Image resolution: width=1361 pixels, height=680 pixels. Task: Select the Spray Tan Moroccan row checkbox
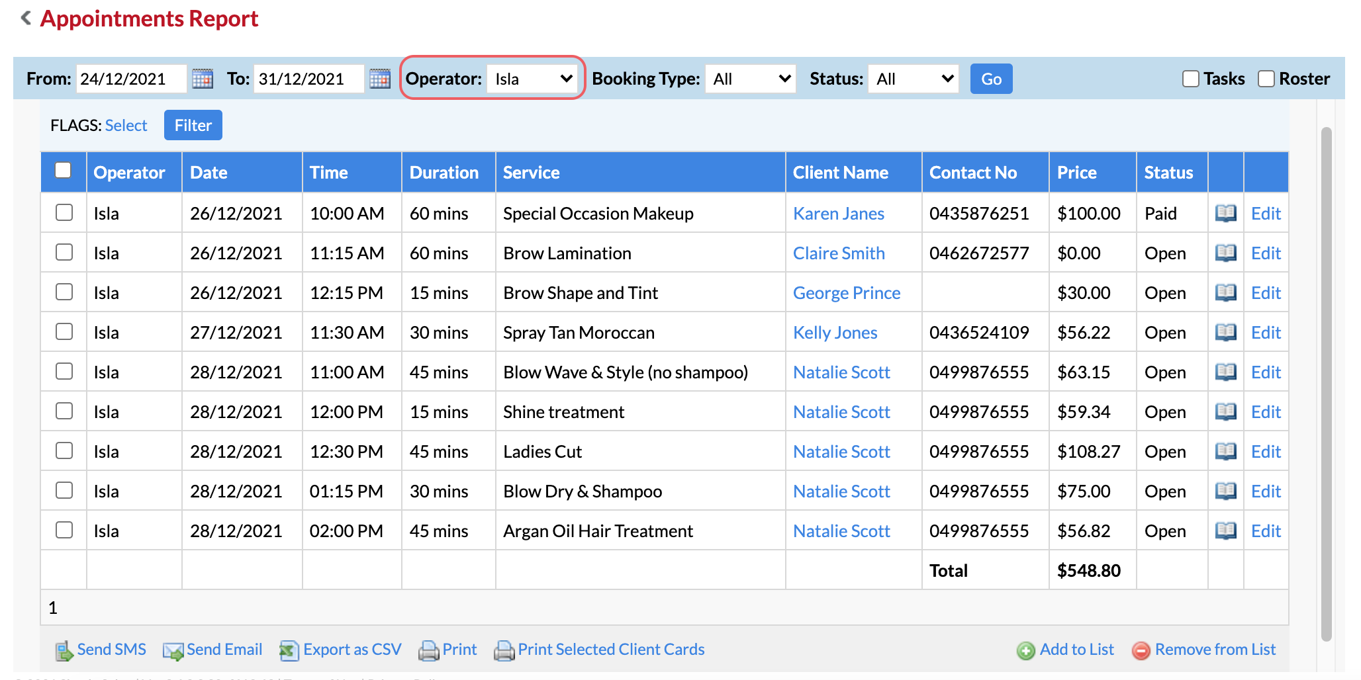coord(64,331)
